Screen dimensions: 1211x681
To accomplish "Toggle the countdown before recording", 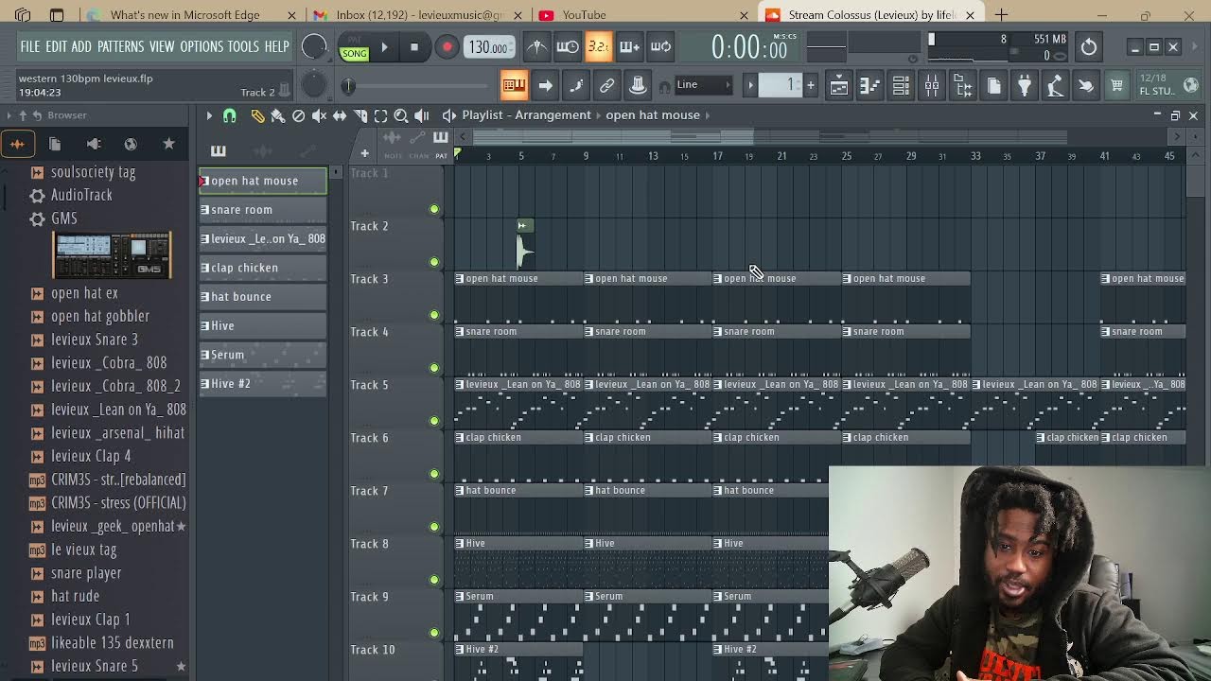I will point(599,47).
